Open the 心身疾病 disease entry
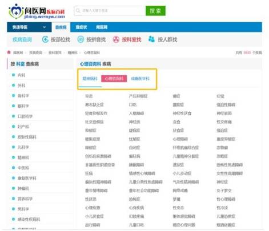Screen dimensions: 269x231 click(136, 208)
